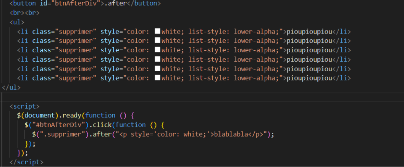The width and height of the screenshot is (404, 167).
Task: Click the list-style property in the second li line
Action: click(211, 41)
